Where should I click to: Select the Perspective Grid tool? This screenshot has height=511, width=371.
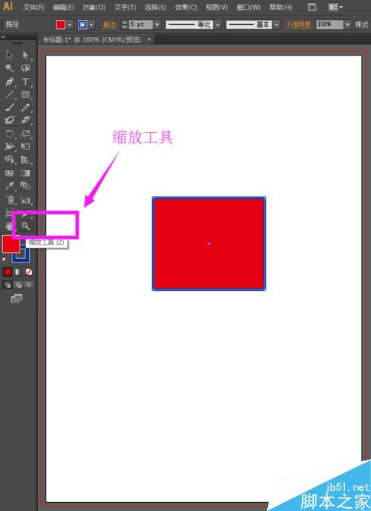25,159
